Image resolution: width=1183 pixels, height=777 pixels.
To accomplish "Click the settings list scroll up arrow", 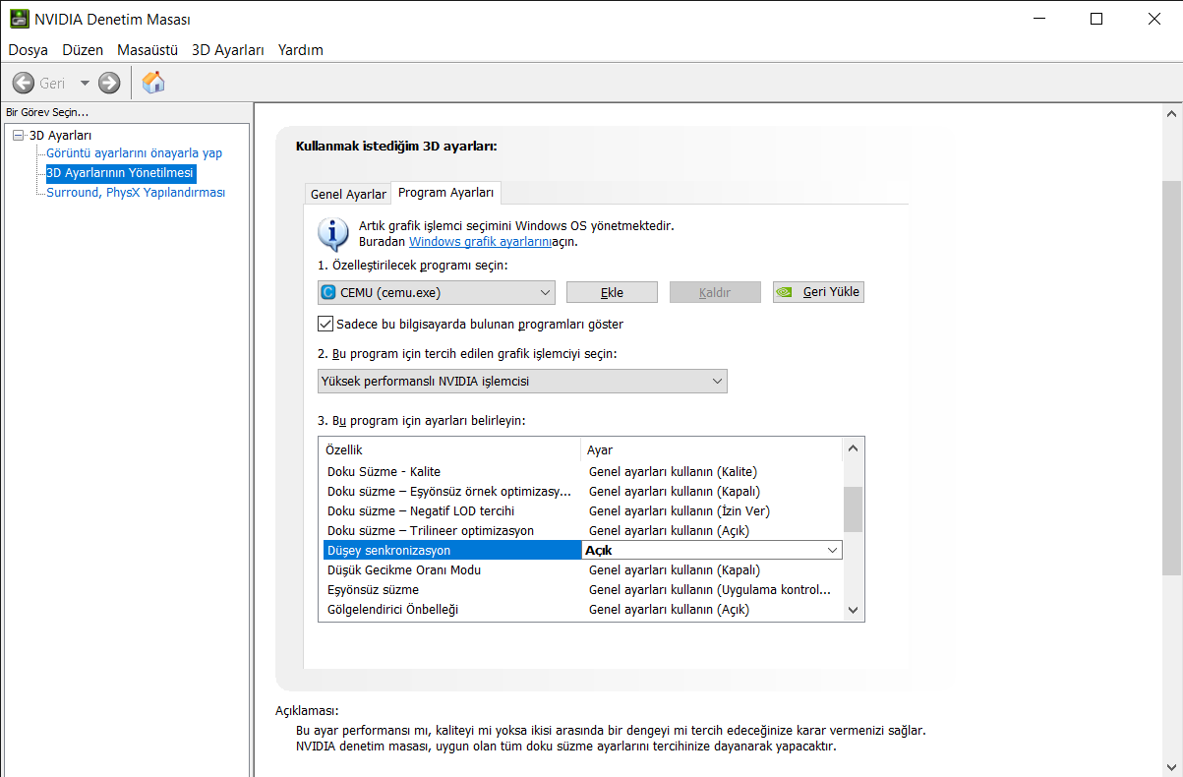I will click(854, 448).
